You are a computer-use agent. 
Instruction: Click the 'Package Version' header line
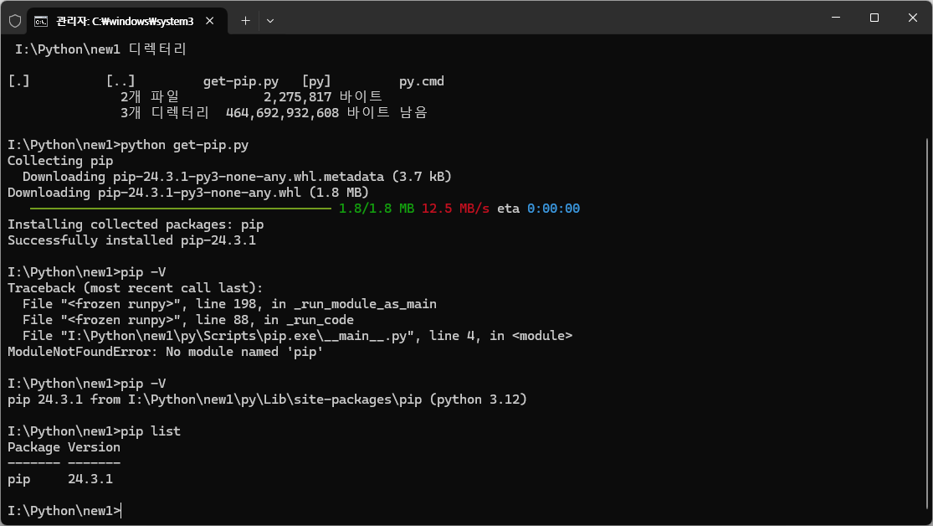tap(64, 447)
